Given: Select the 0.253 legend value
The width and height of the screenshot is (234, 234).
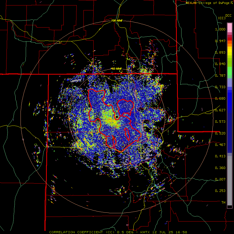Looking at the screenshot, I should coord(220,191).
